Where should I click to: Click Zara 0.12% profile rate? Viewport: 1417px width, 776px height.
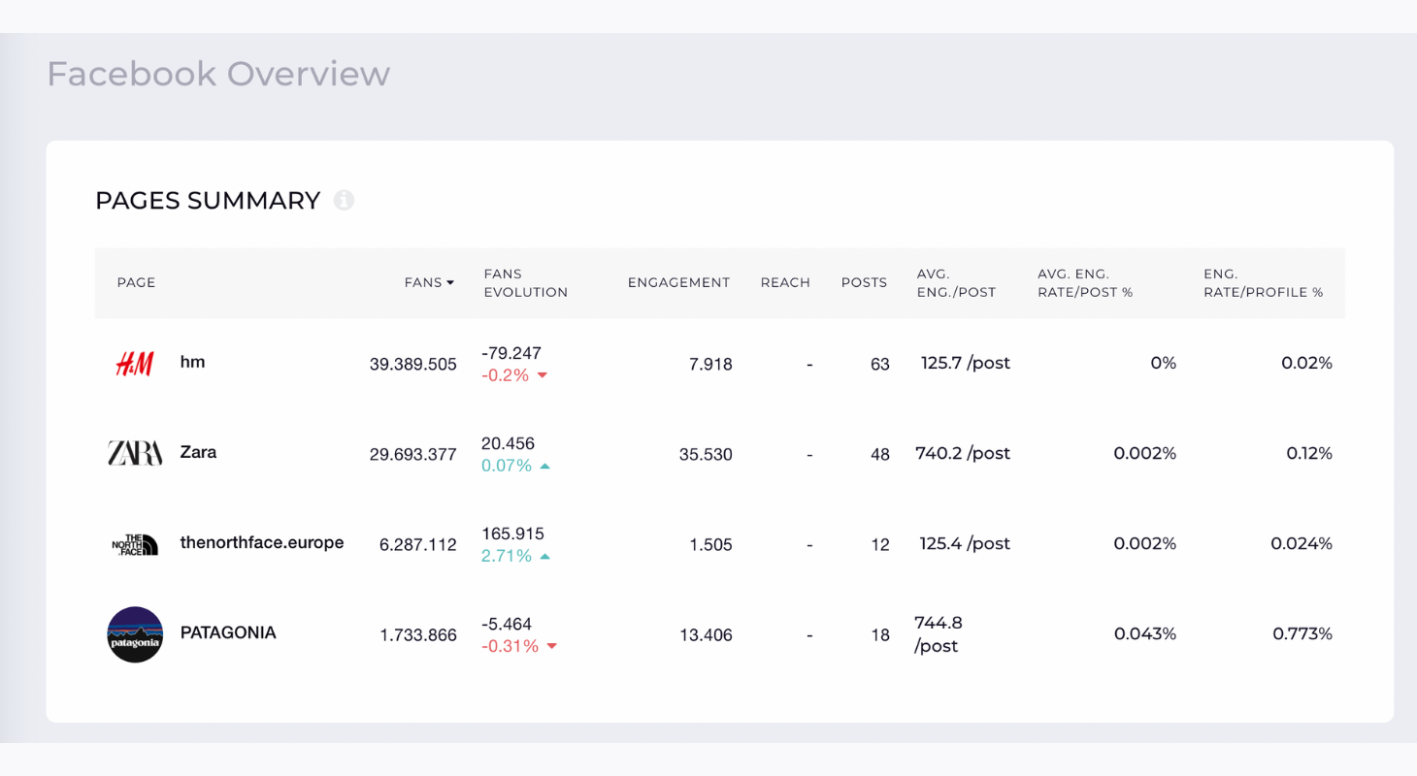click(1309, 453)
